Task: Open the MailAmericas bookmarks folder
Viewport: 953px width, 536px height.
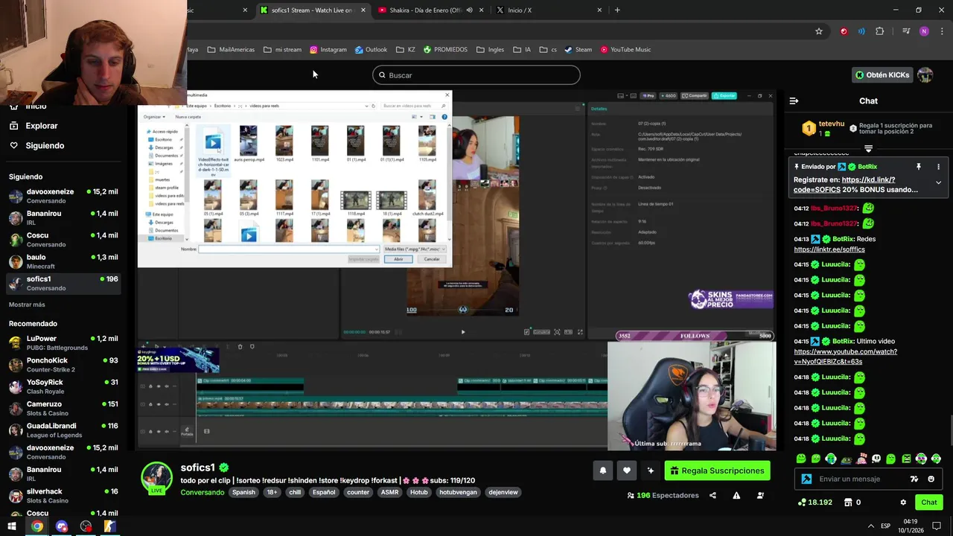Action: tap(231, 50)
